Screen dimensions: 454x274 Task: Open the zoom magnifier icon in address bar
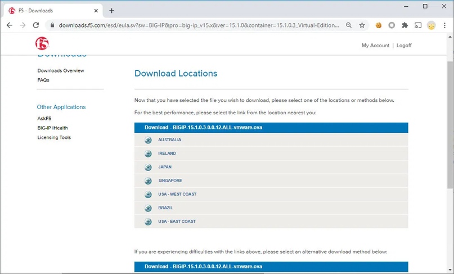point(349,25)
